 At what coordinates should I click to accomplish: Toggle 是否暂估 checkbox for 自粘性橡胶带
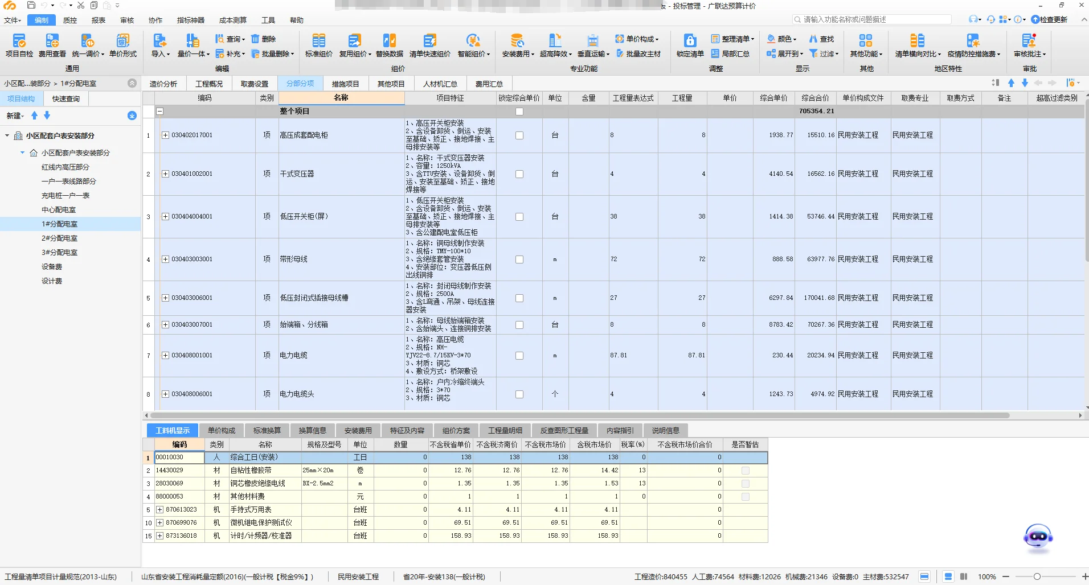pos(746,471)
